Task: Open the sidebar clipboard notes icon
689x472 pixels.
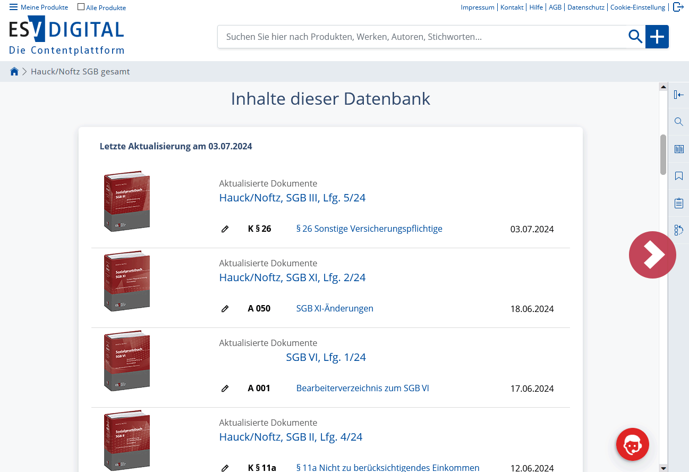Action: (x=678, y=203)
